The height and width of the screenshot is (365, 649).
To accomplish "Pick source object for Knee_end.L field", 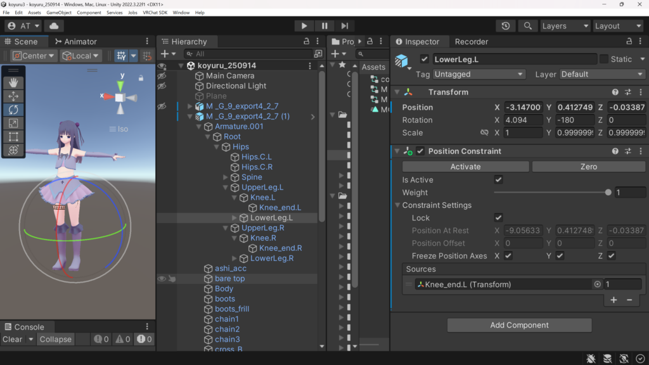I will pos(597,285).
